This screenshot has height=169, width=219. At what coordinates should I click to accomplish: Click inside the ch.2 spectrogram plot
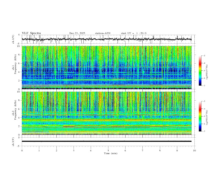108,113
